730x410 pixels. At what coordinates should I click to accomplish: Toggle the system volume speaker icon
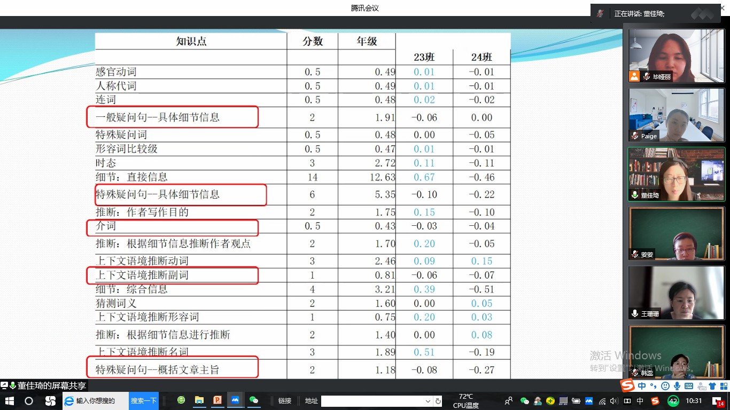pyautogui.click(x=614, y=401)
